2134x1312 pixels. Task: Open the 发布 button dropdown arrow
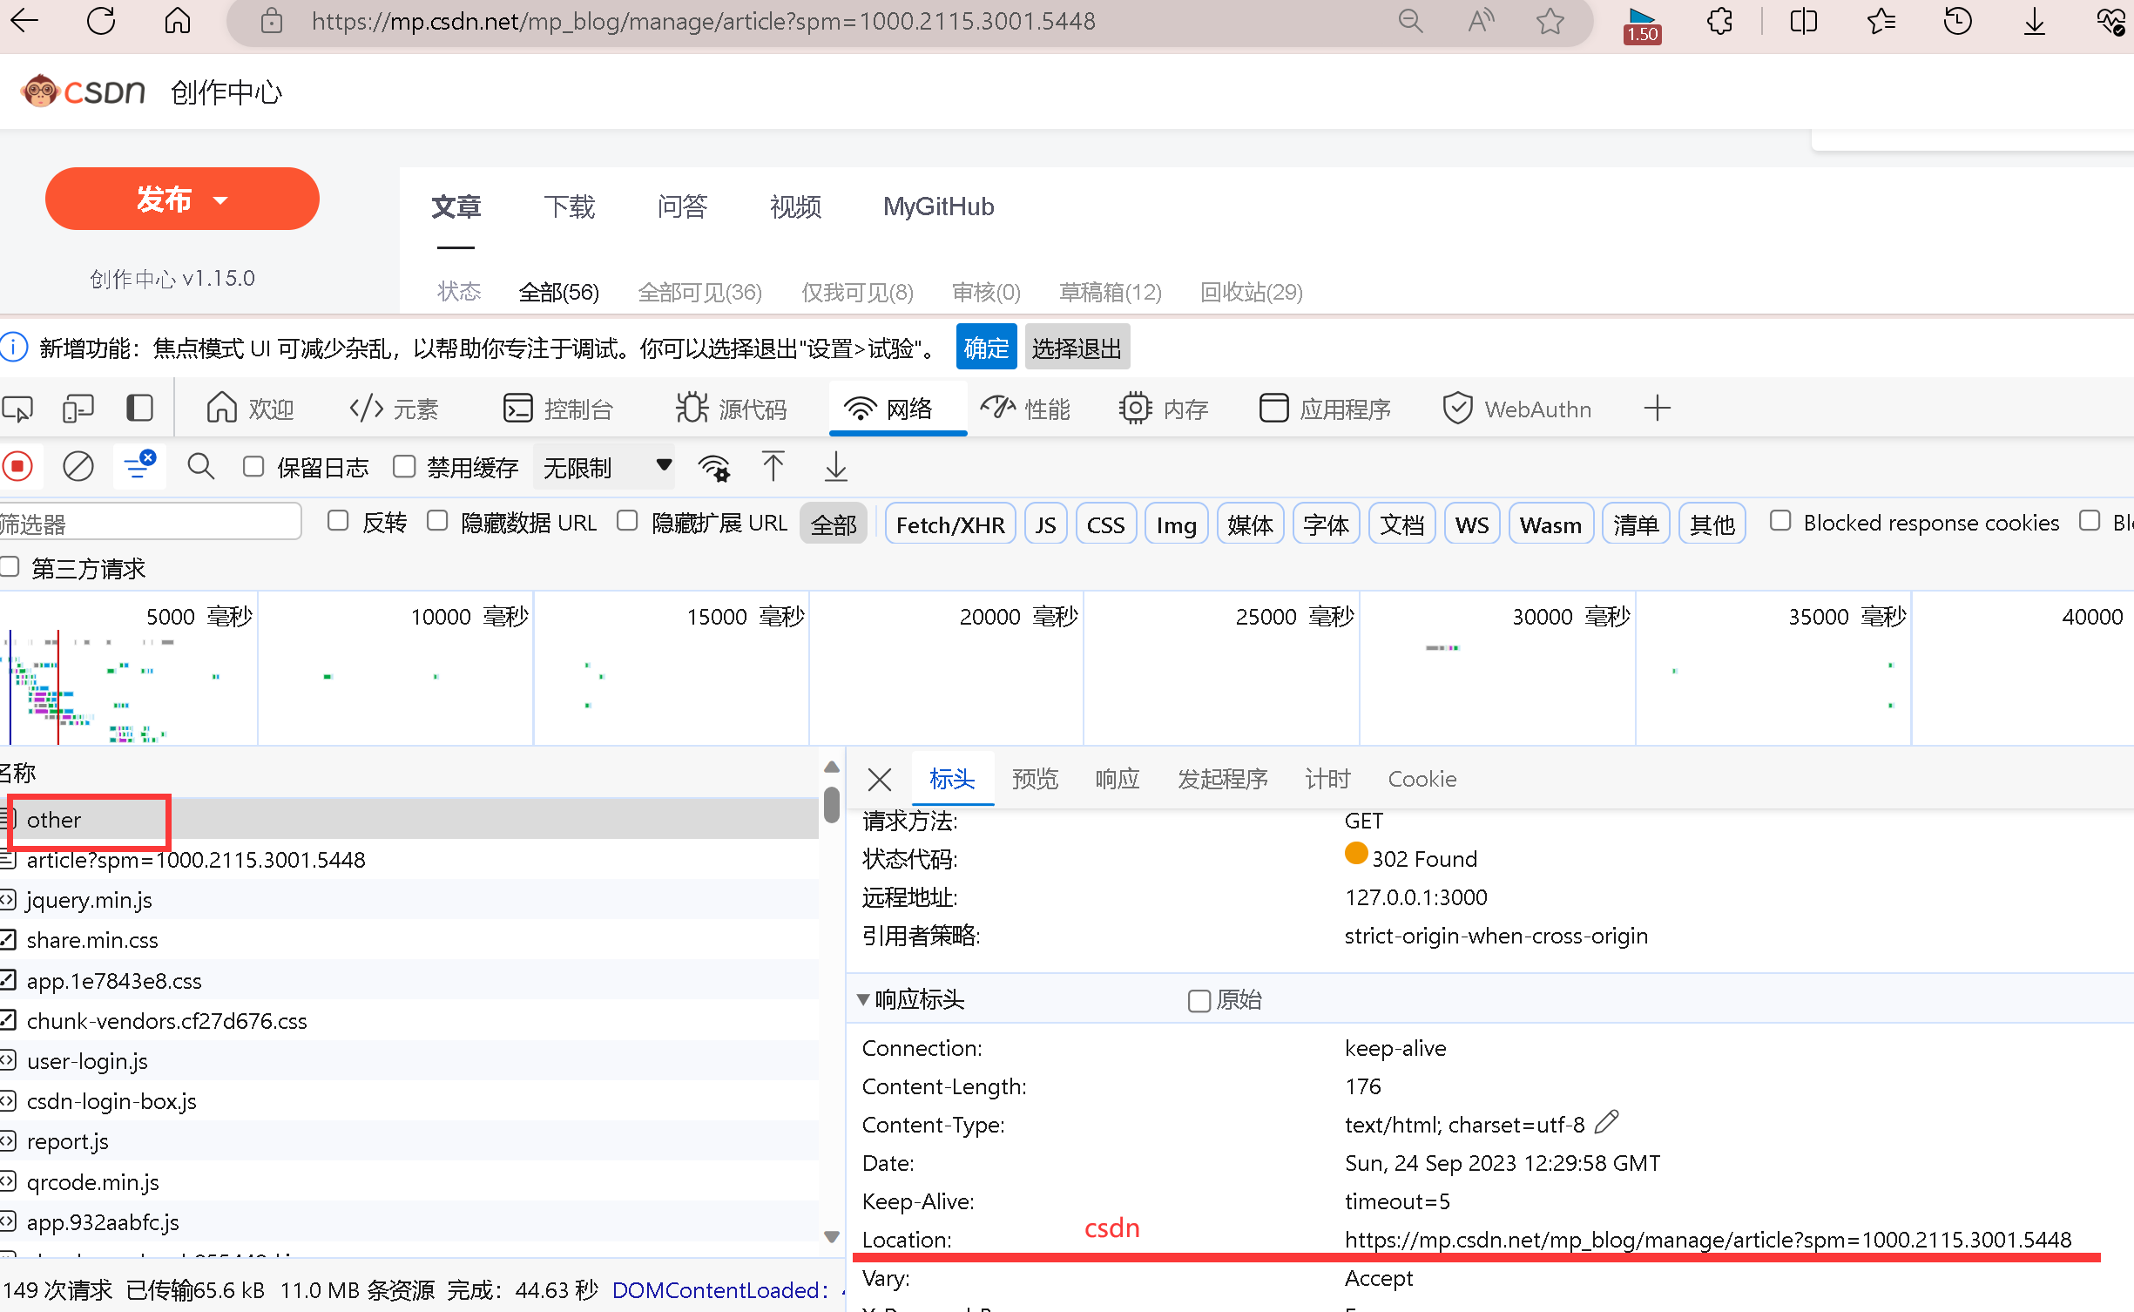click(x=220, y=200)
